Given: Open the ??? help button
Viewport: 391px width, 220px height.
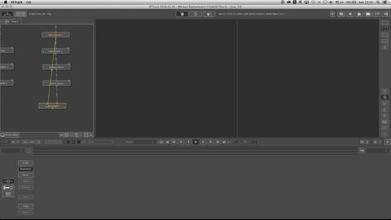Looking at the screenshot, I should tap(377, 14).
